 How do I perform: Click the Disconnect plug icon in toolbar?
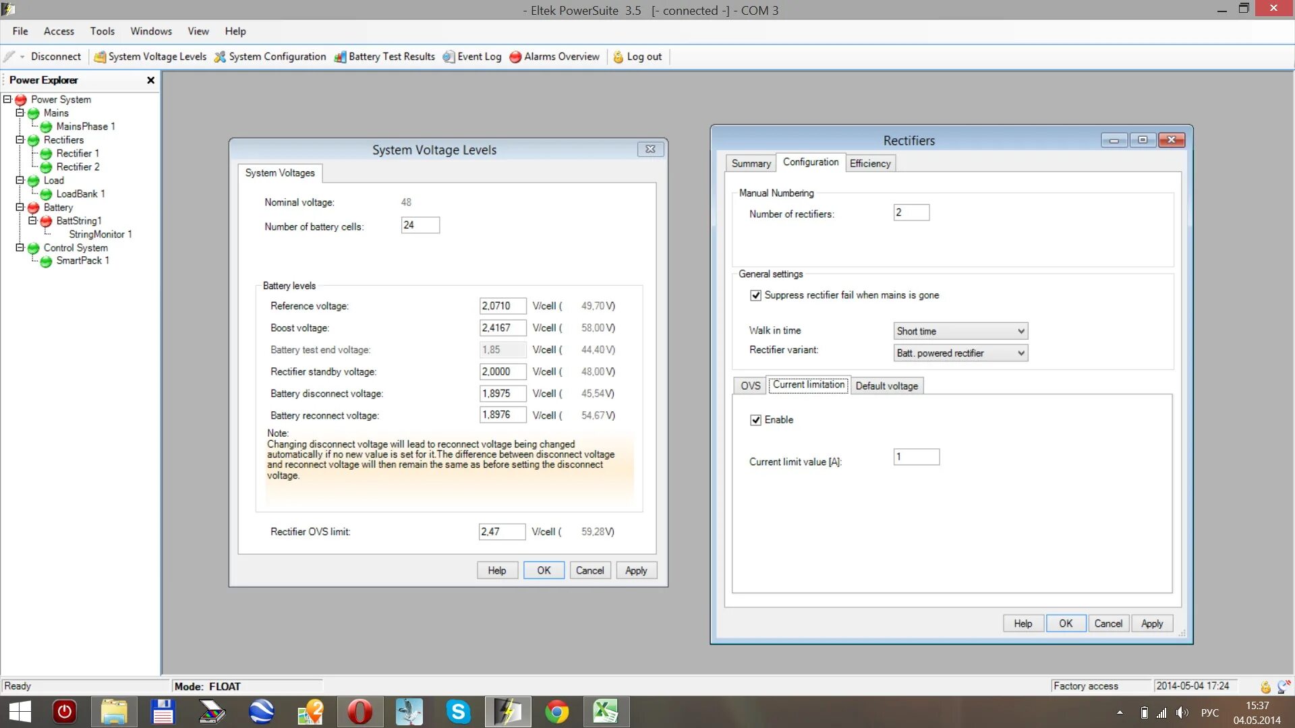(x=9, y=57)
